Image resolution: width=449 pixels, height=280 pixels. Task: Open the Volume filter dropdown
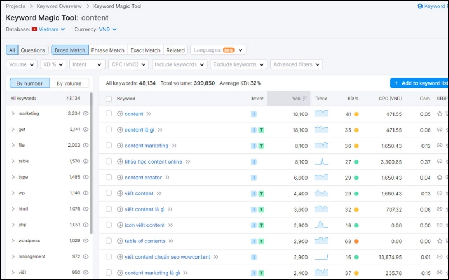coord(21,64)
